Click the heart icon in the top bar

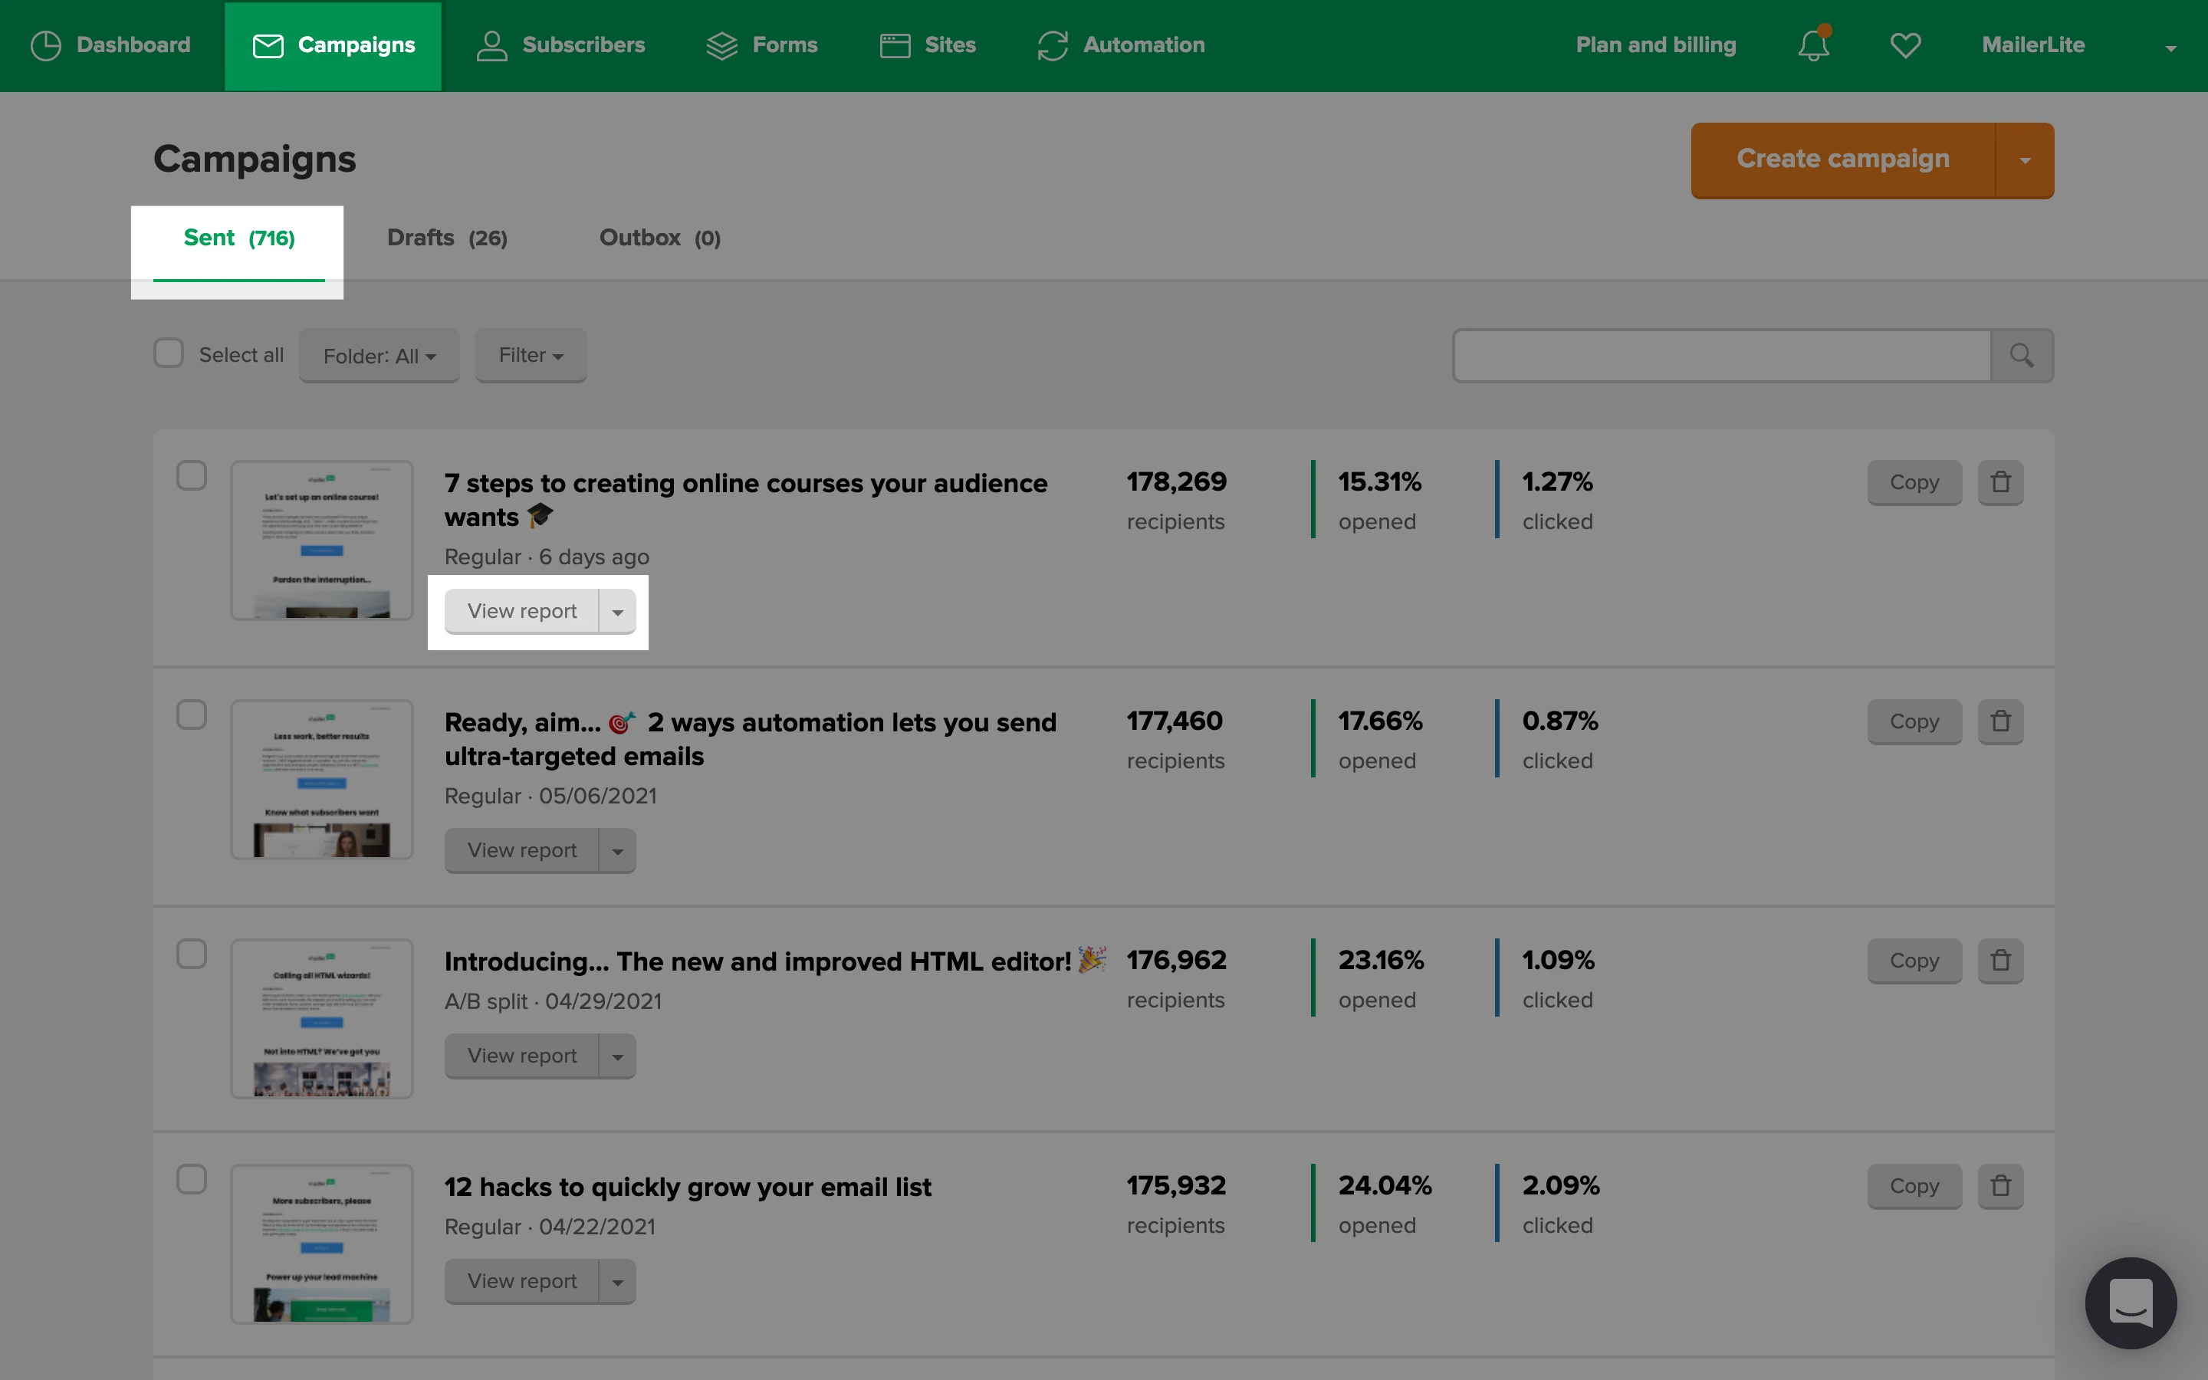(x=1905, y=44)
